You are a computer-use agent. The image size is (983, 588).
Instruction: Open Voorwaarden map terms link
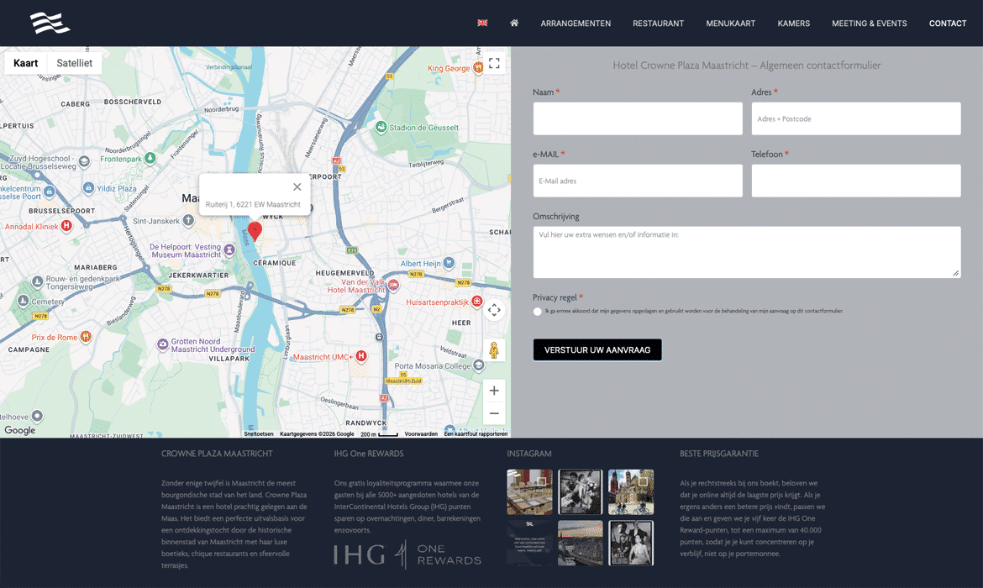421,433
